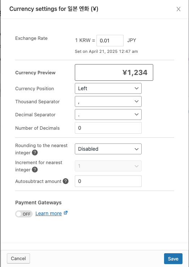
Task: Click the Autosubtract amount help icon
Action: pyautogui.click(x=65, y=181)
